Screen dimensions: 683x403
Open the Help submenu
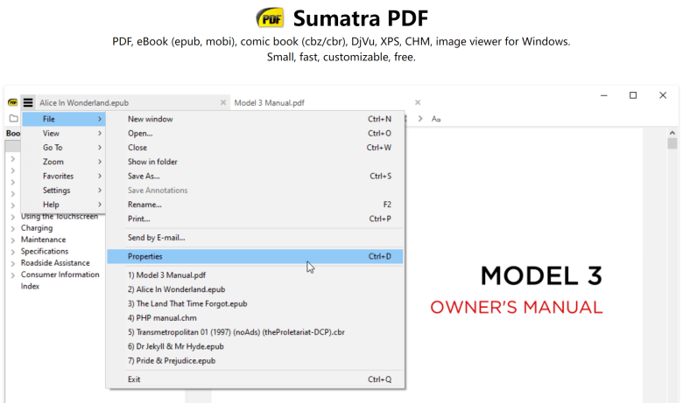point(64,205)
